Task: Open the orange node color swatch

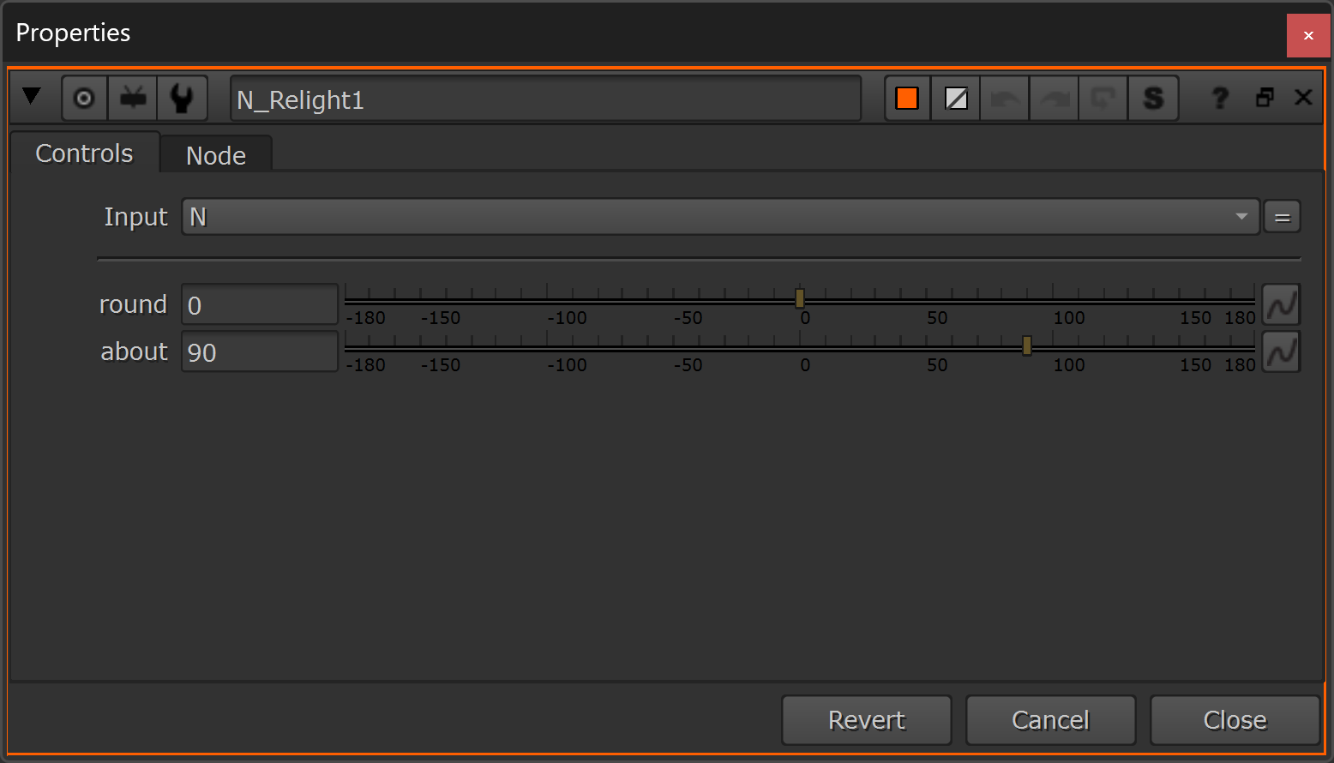Action: (x=907, y=99)
